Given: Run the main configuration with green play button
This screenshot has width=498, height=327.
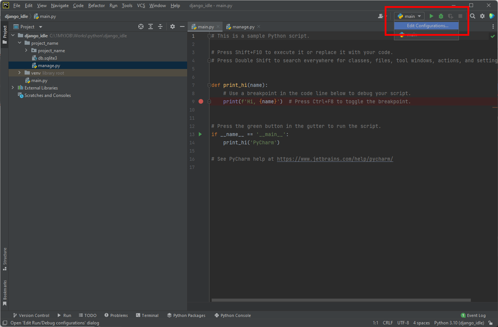Looking at the screenshot, I should pyautogui.click(x=431, y=16).
